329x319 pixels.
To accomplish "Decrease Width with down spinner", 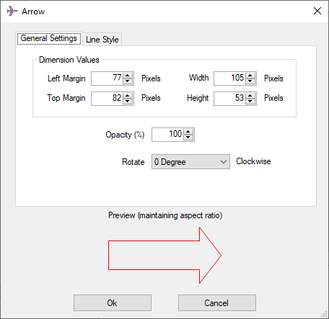I will pos(250,81).
